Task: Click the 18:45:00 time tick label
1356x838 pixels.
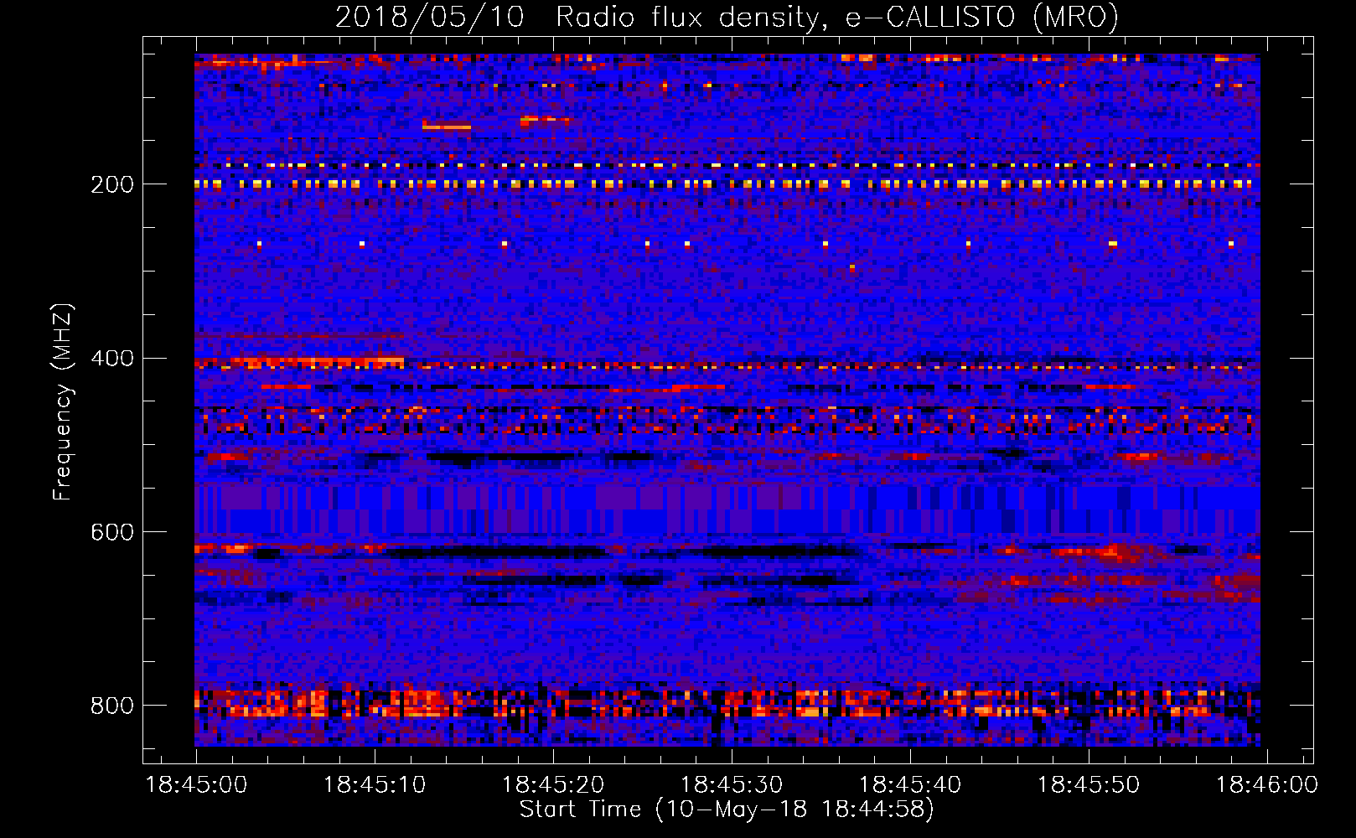Action: click(196, 785)
